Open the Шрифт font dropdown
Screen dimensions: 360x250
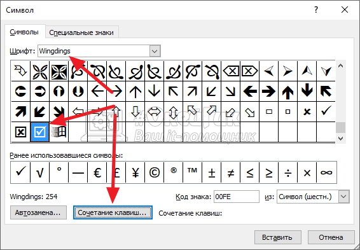point(155,51)
